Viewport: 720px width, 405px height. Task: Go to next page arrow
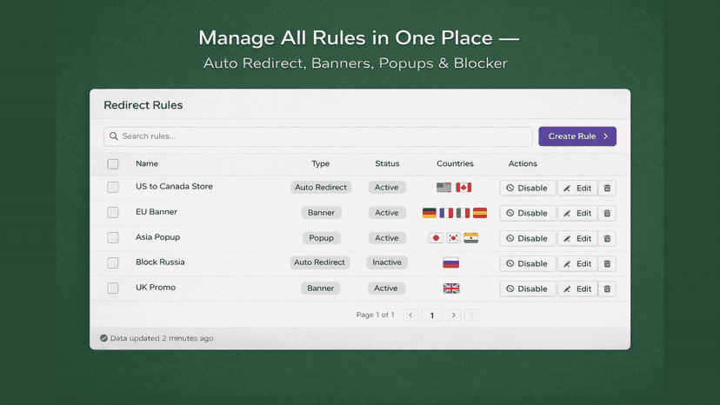point(454,315)
